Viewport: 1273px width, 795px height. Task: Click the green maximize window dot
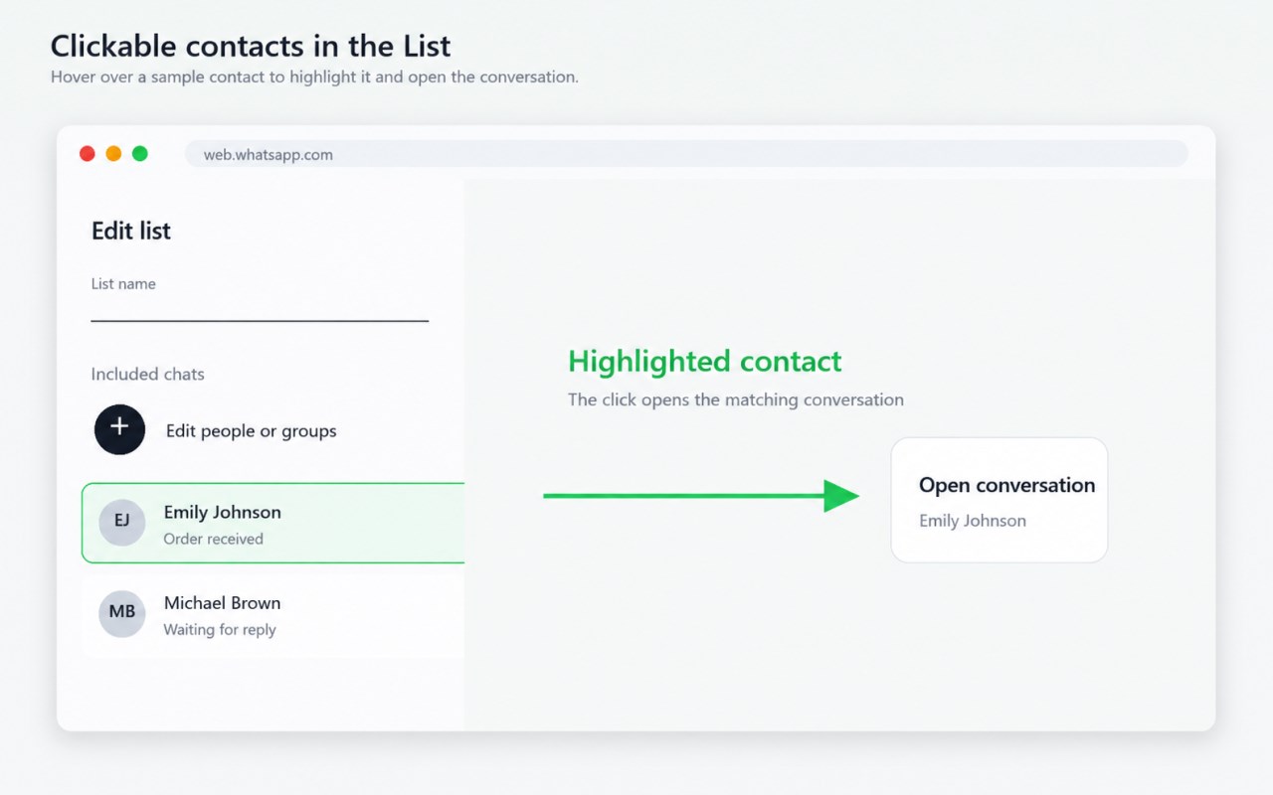click(x=140, y=153)
